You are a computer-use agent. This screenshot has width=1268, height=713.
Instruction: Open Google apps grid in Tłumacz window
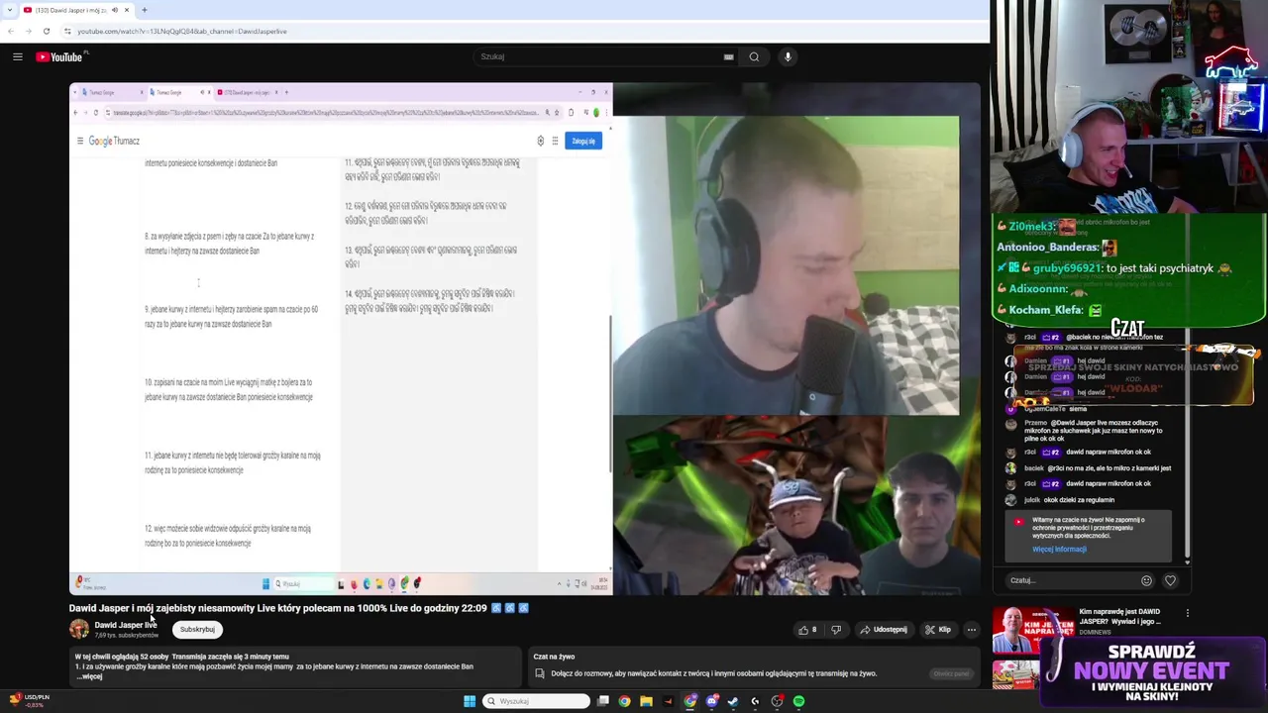(555, 141)
